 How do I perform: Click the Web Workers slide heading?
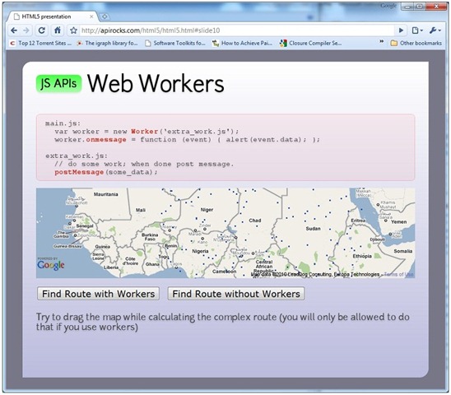[x=156, y=83]
